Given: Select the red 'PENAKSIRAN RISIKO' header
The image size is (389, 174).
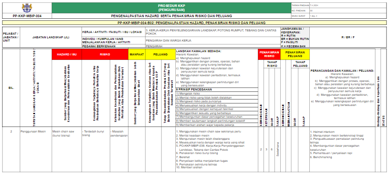Looking at the screenshot, I should (x=269, y=55).
